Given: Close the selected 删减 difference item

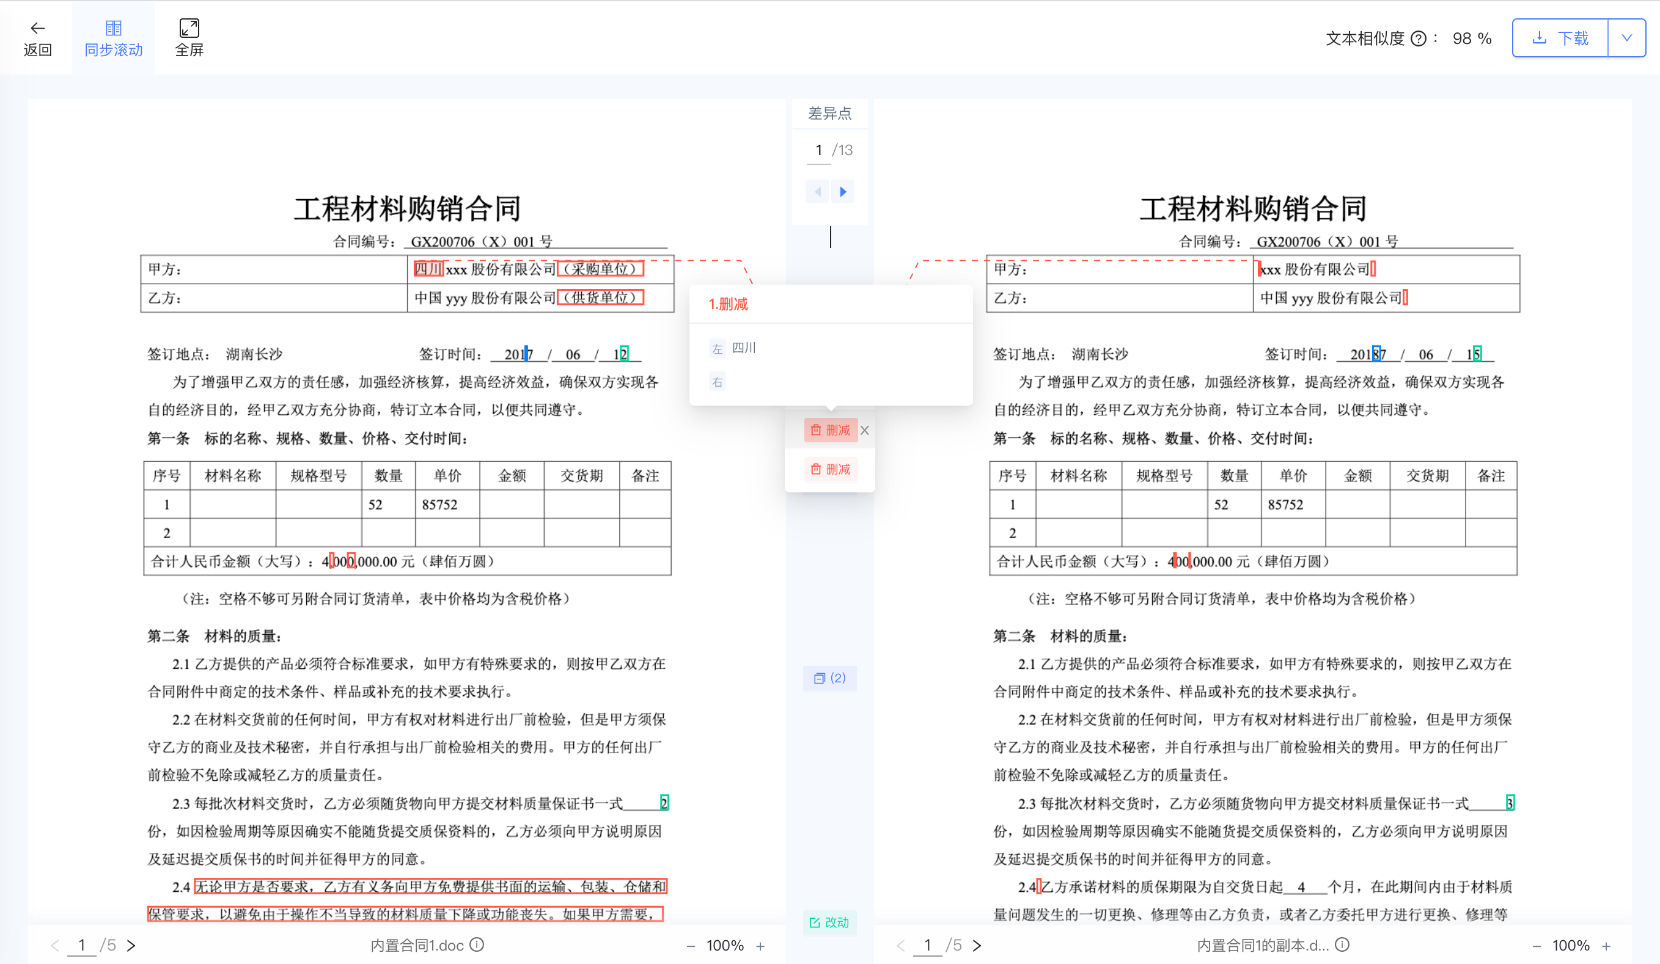Looking at the screenshot, I should coord(865,430).
